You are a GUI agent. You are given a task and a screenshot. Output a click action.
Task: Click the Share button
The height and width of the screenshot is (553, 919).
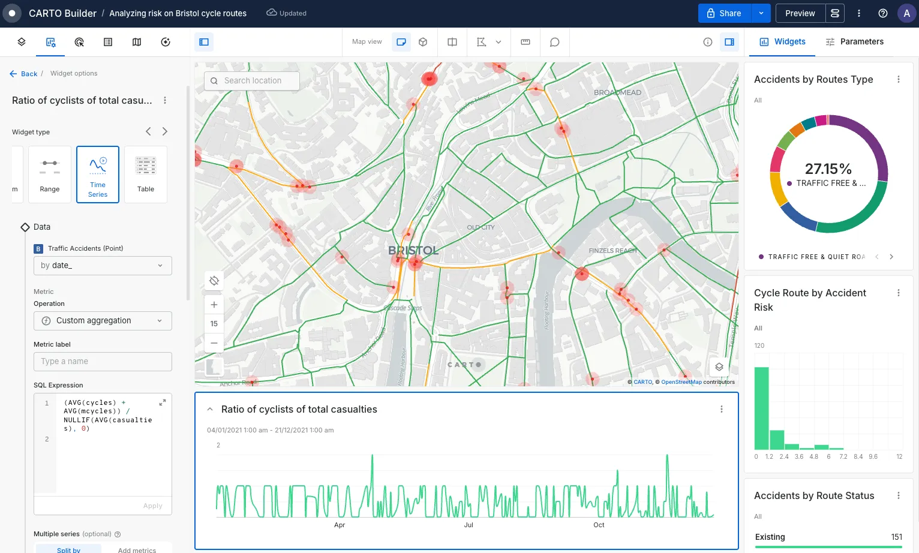(x=724, y=13)
